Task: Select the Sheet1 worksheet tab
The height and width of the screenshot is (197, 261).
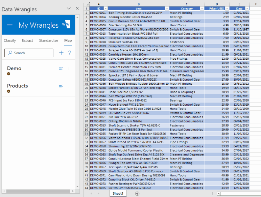Action: [118, 193]
